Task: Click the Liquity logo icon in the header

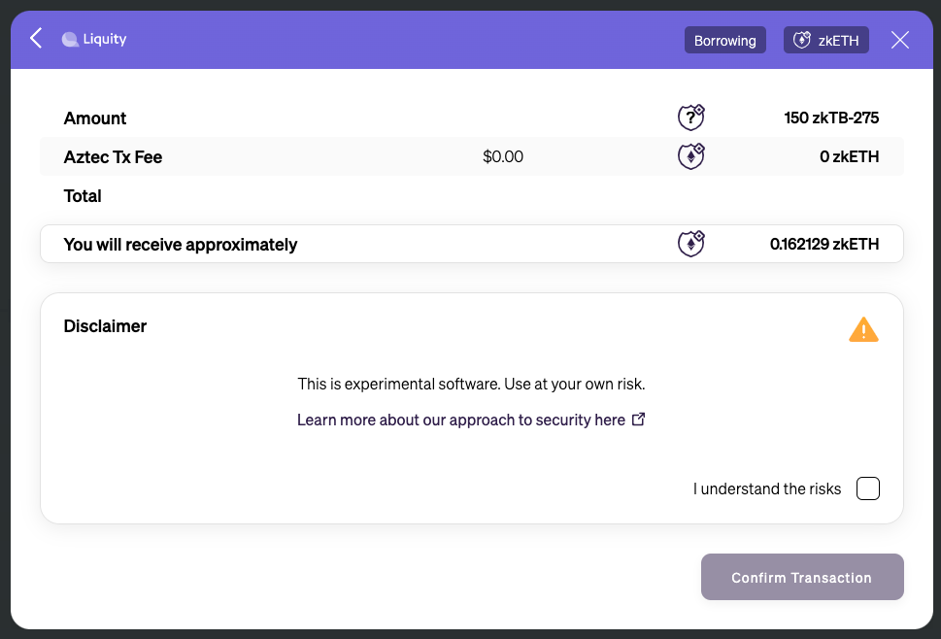Action: [x=69, y=39]
